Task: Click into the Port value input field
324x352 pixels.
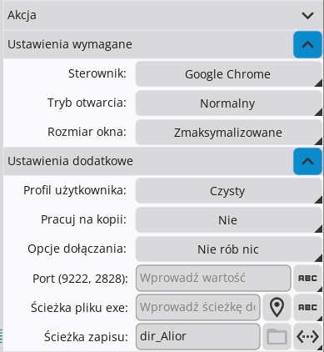Action: click(213, 279)
